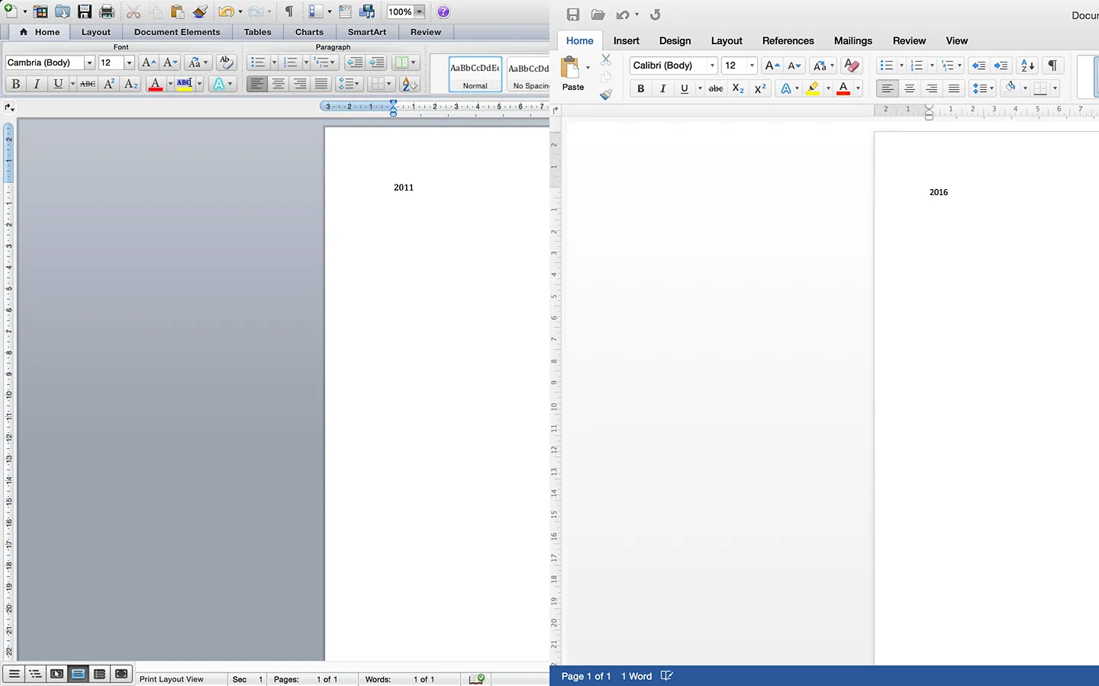Click the spelling check book icon in status bar
The image size is (1099, 686).
point(476,678)
